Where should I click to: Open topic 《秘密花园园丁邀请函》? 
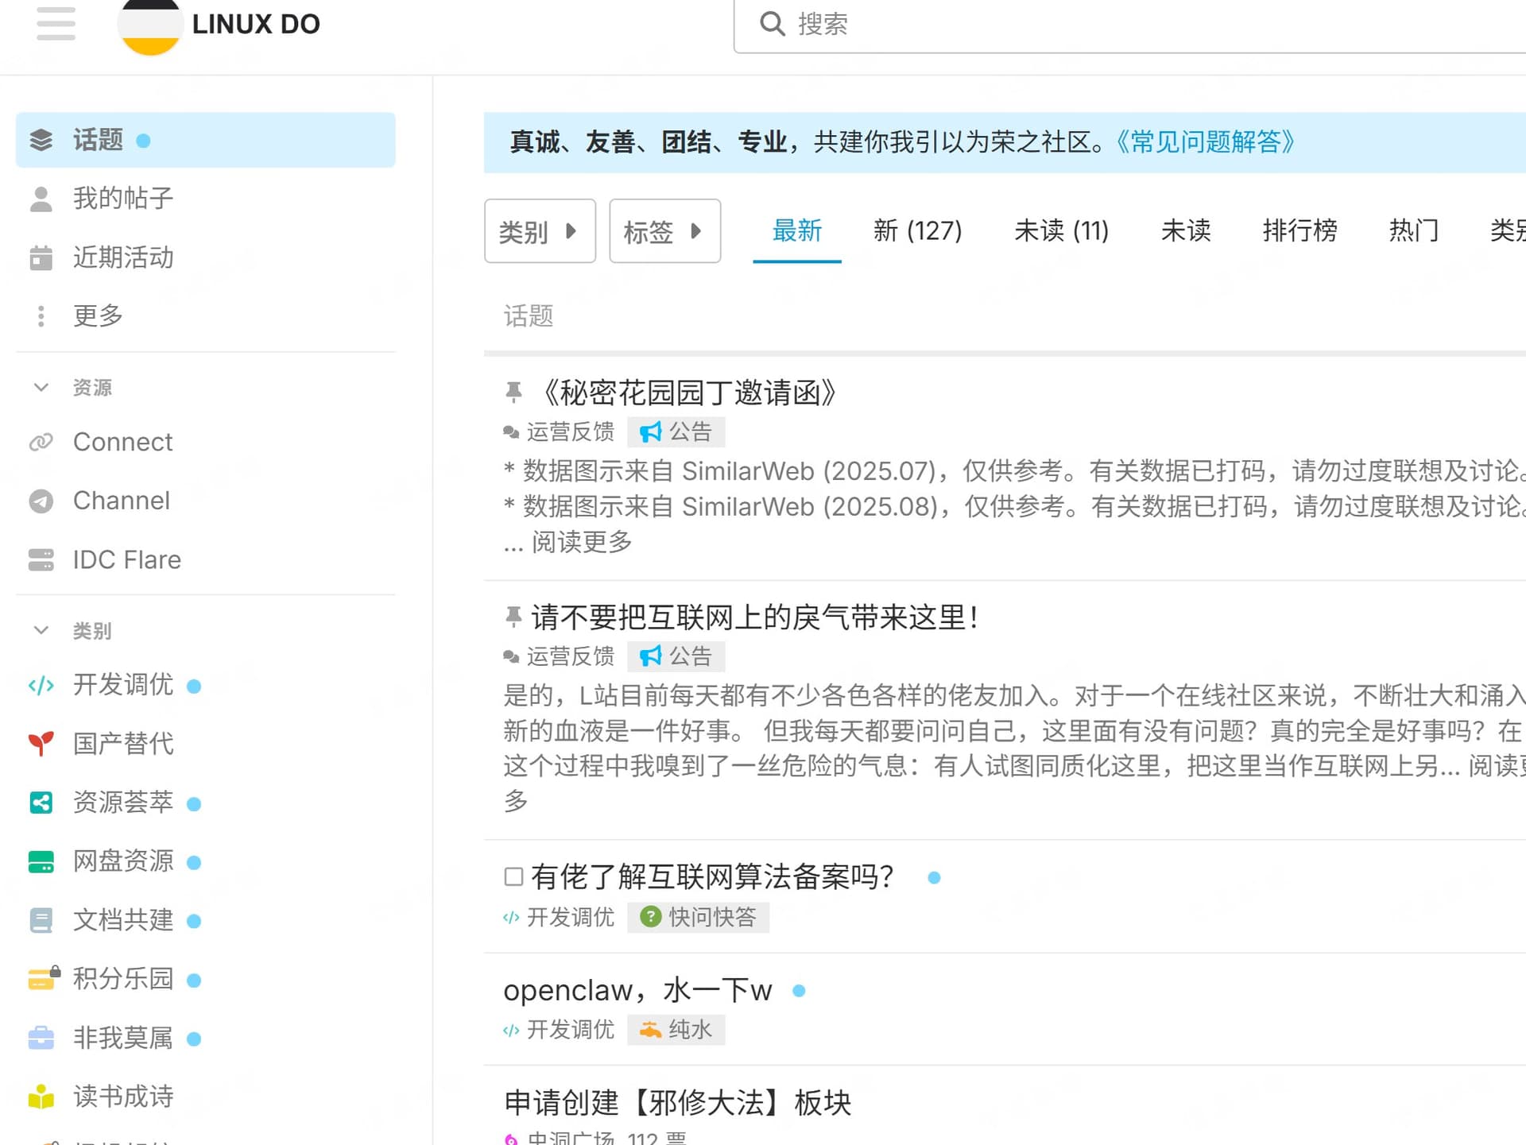point(688,393)
